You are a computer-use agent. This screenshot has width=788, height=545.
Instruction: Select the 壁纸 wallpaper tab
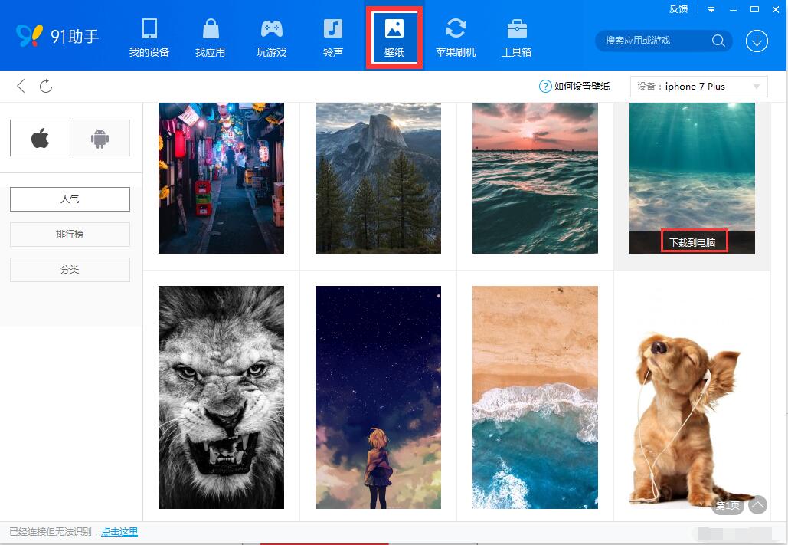(x=394, y=37)
